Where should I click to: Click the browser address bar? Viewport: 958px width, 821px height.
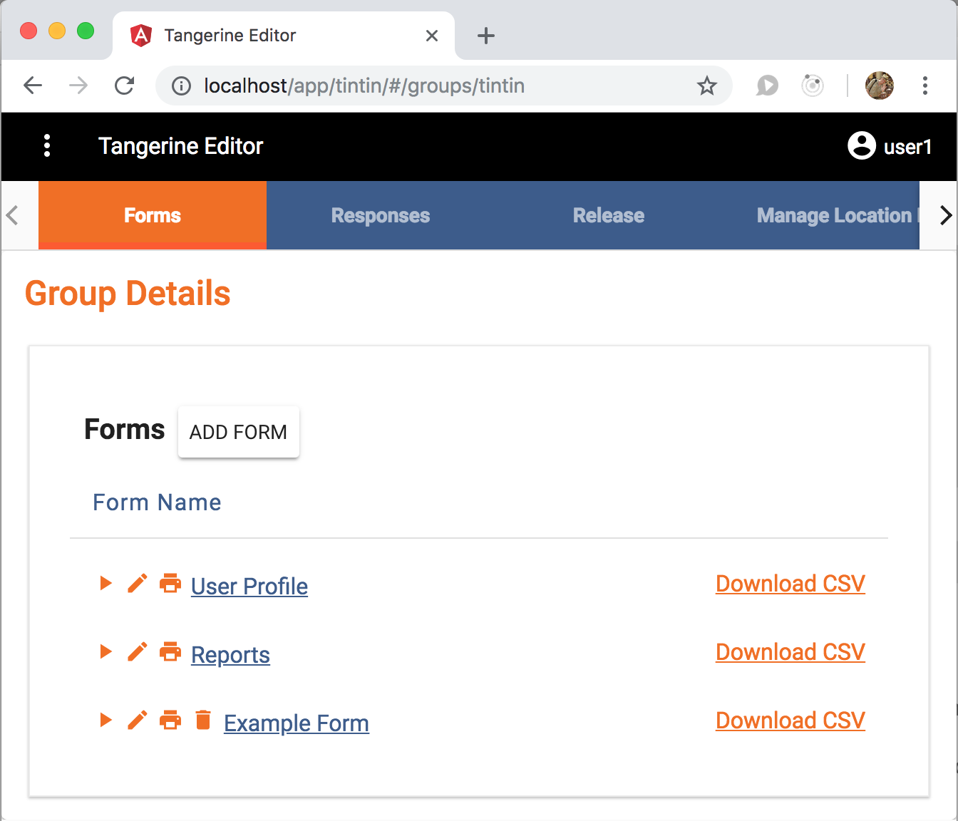pyautogui.click(x=428, y=86)
